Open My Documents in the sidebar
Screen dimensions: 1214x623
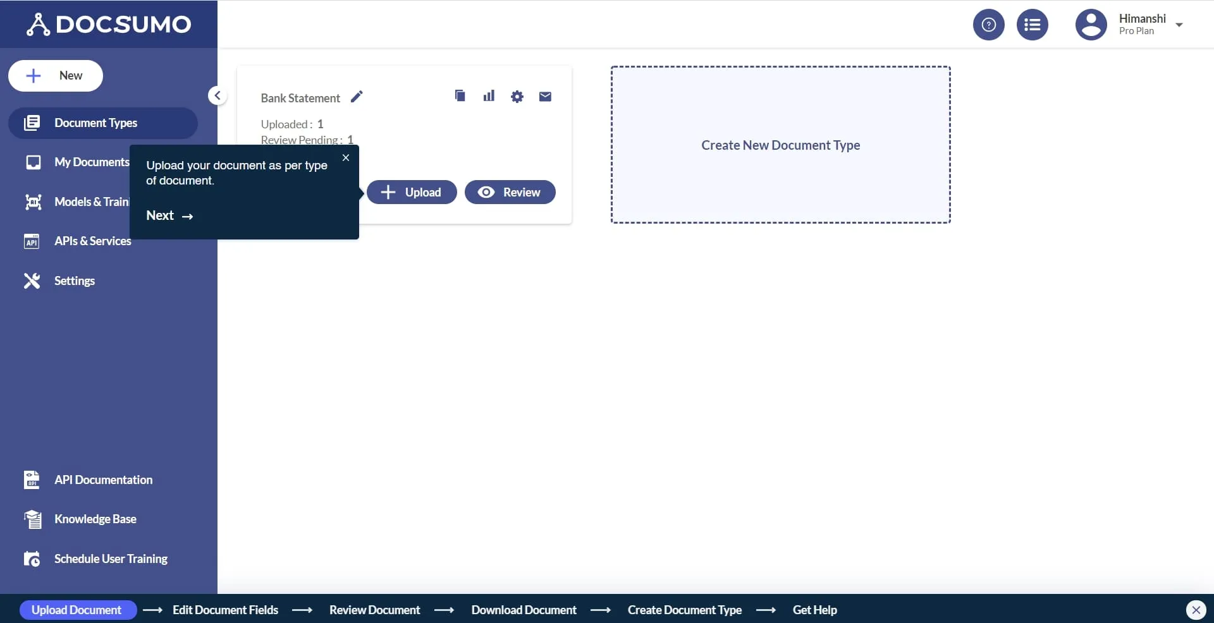pos(92,162)
